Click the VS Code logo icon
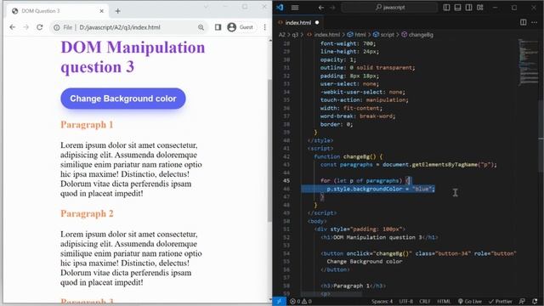Screen dimensions: 544x306 (280, 8)
